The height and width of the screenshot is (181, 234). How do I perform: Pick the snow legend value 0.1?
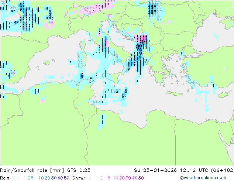coord(88,178)
